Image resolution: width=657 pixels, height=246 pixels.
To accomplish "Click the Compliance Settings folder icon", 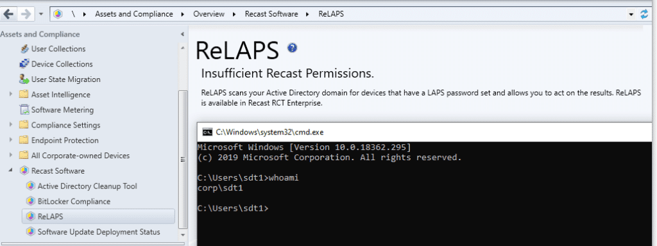I will pyautogui.click(x=24, y=125).
